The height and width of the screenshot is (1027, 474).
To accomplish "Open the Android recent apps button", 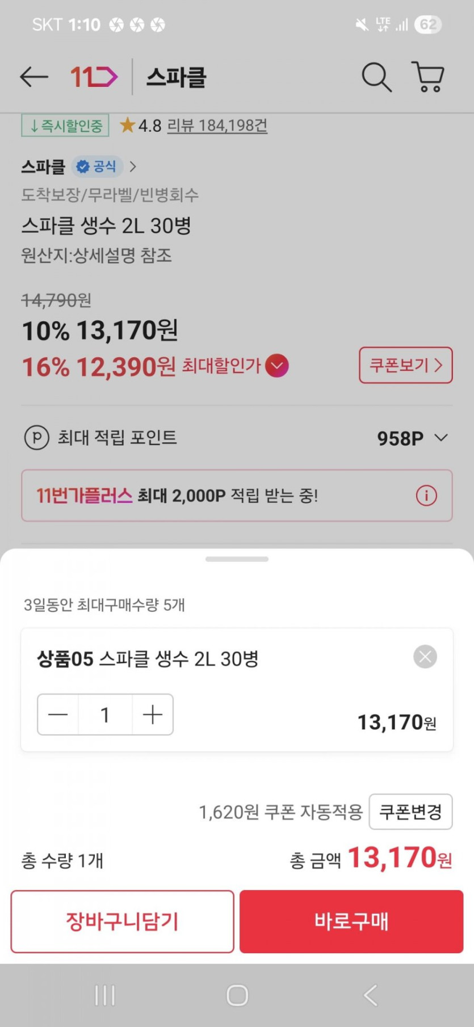I will pyautogui.click(x=105, y=995).
